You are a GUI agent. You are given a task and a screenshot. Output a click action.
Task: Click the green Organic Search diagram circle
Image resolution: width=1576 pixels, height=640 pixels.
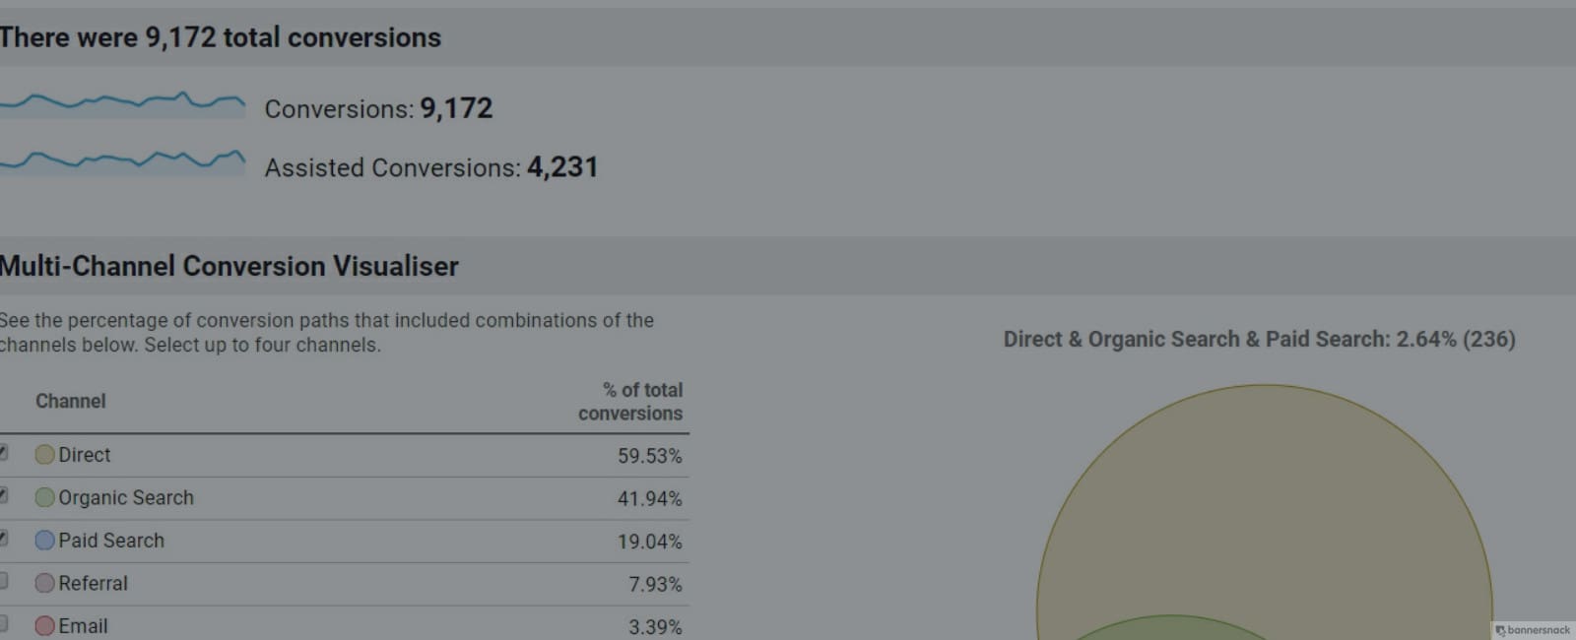coord(1170,628)
